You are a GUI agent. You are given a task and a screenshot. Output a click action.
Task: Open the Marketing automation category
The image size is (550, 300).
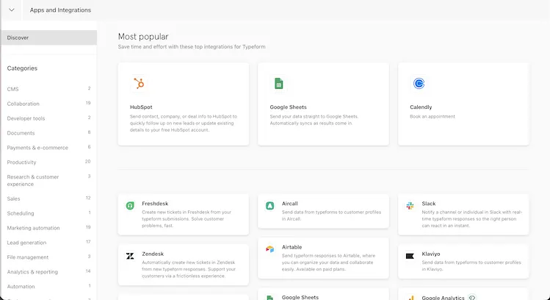[48, 228]
